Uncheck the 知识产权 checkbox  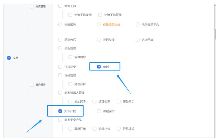[60, 111]
